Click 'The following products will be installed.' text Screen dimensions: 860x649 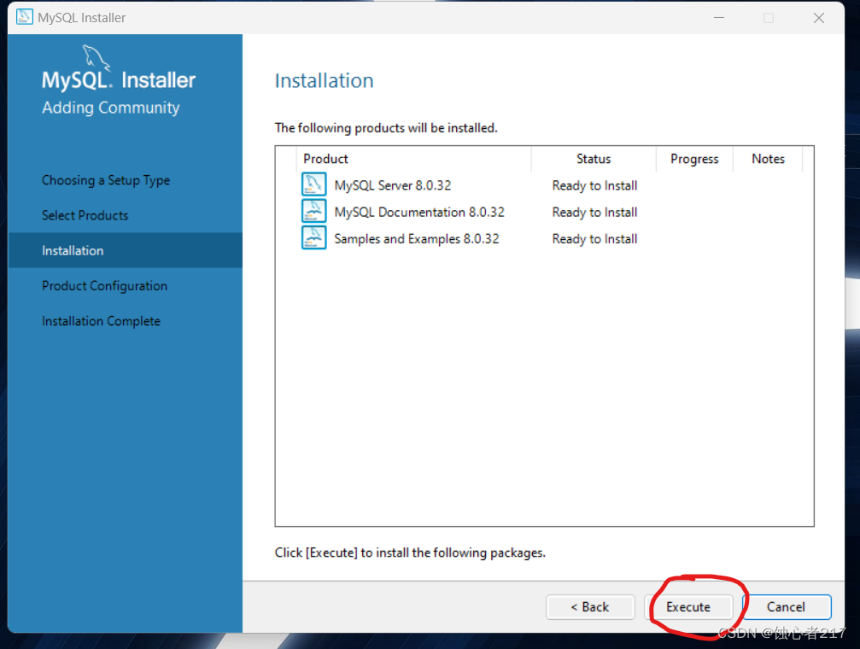pyautogui.click(x=386, y=128)
